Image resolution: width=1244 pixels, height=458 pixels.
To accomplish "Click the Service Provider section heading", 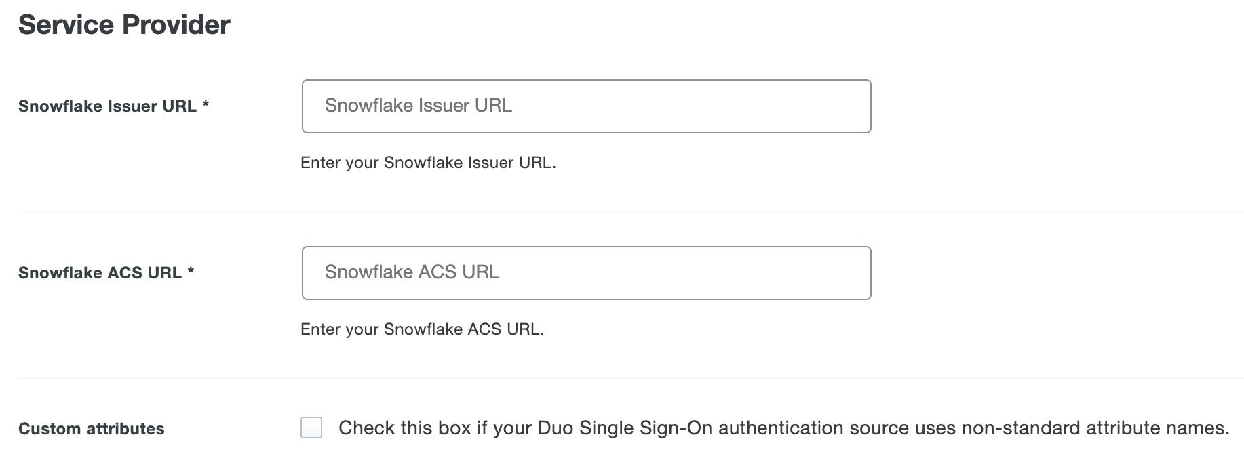I will 124,24.
